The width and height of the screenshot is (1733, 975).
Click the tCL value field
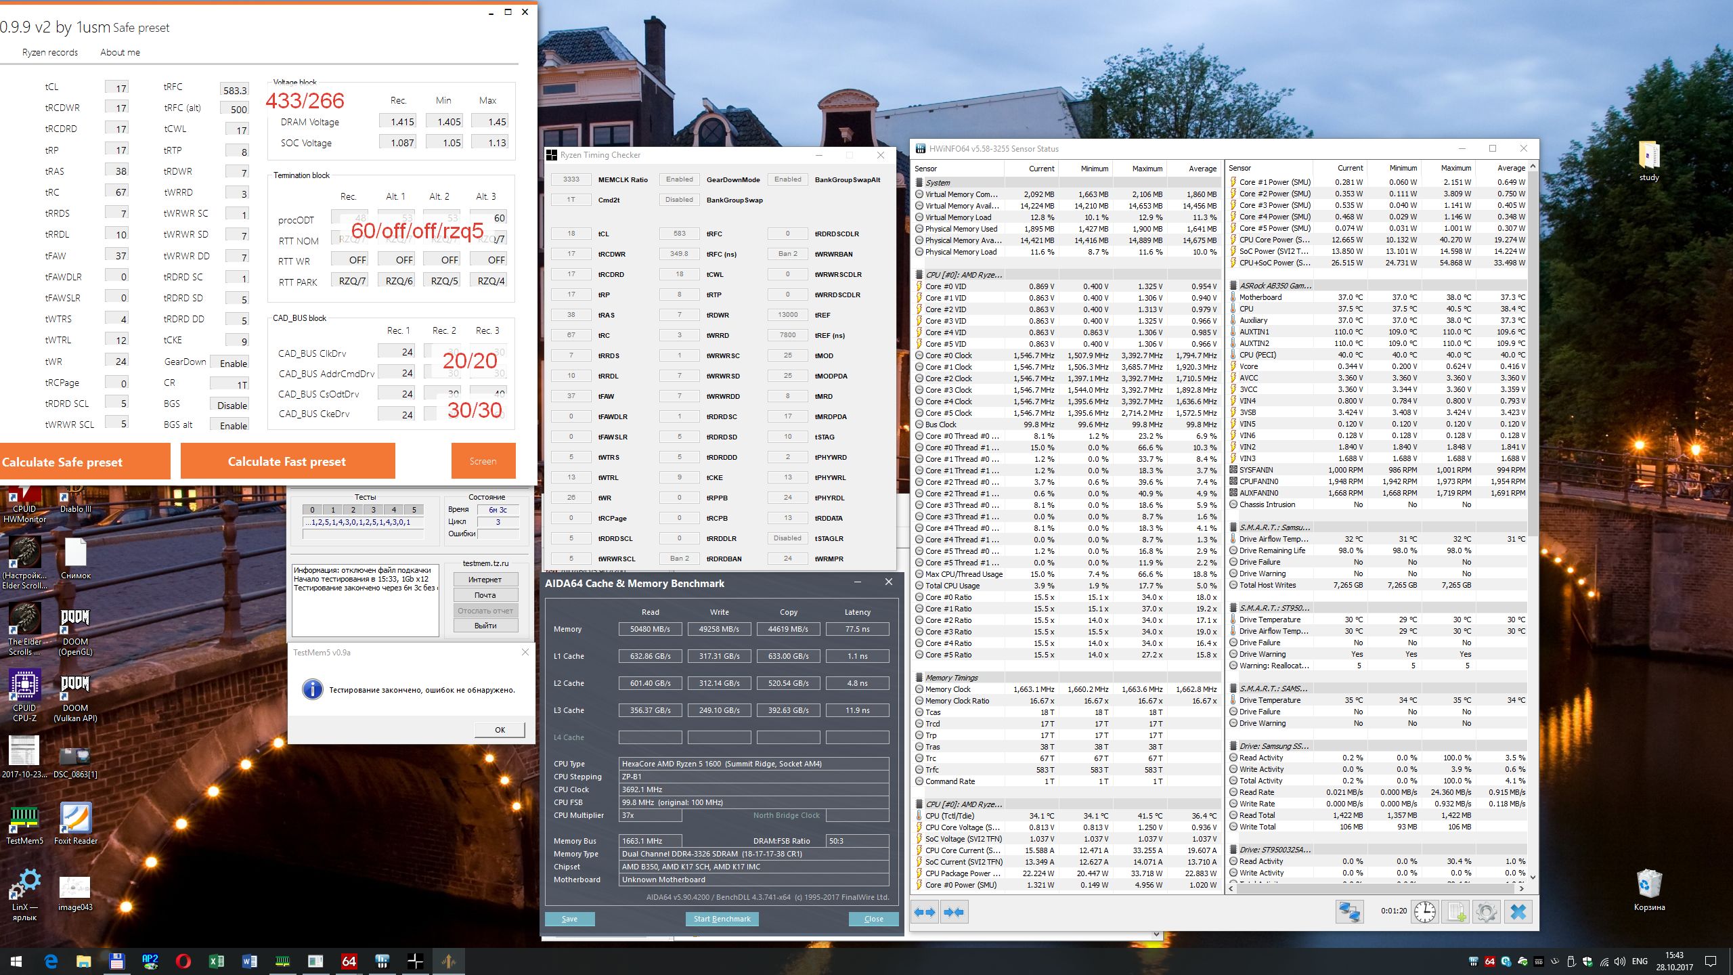click(x=116, y=87)
